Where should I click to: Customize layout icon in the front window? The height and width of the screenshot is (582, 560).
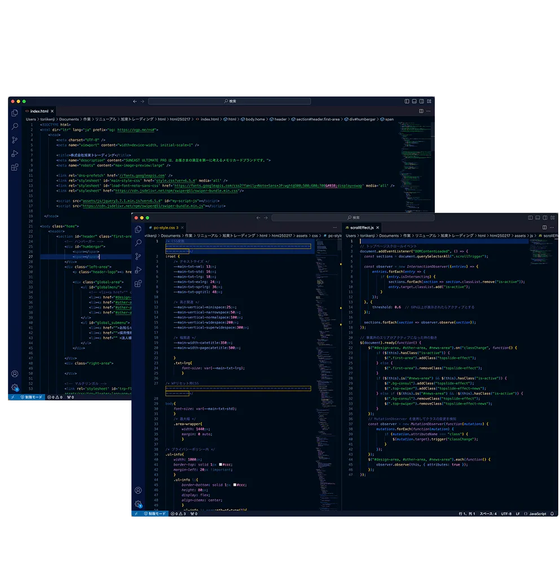click(x=553, y=218)
